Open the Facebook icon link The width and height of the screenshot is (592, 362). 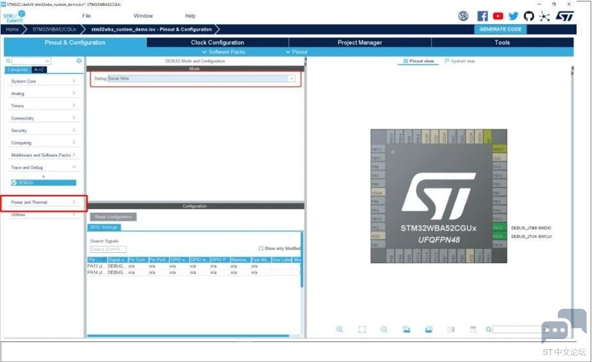click(x=482, y=16)
